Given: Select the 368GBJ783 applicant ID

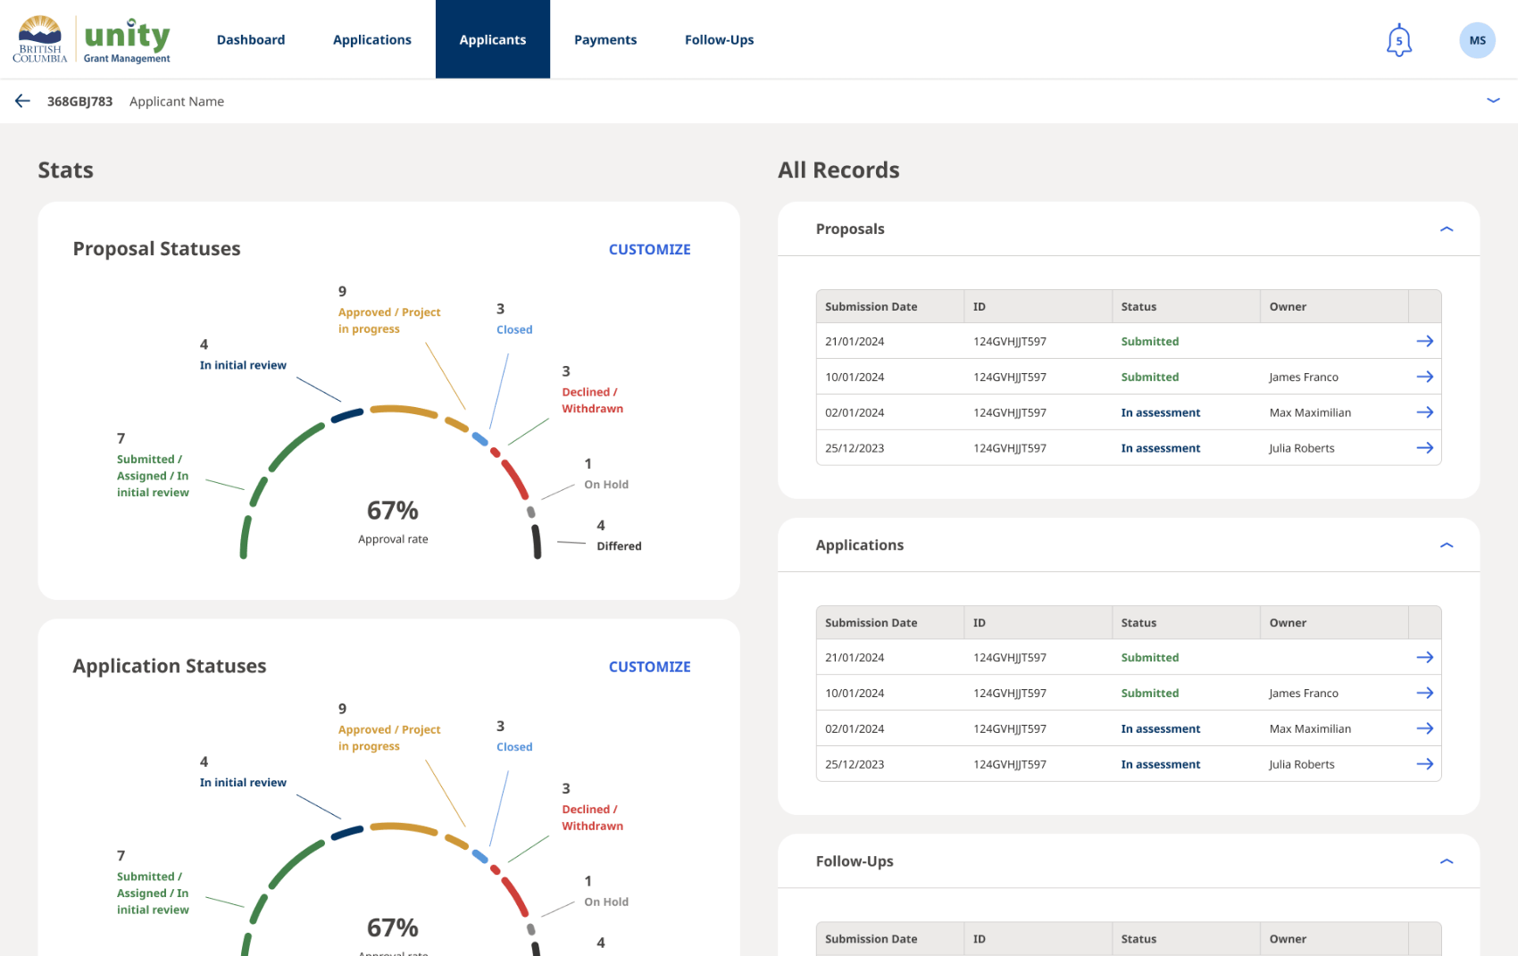Looking at the screenshot, I should click(x=79, y=101).
